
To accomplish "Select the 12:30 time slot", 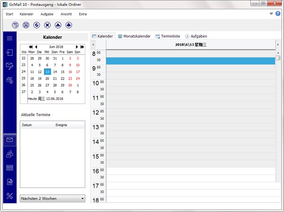I will 191,120.
